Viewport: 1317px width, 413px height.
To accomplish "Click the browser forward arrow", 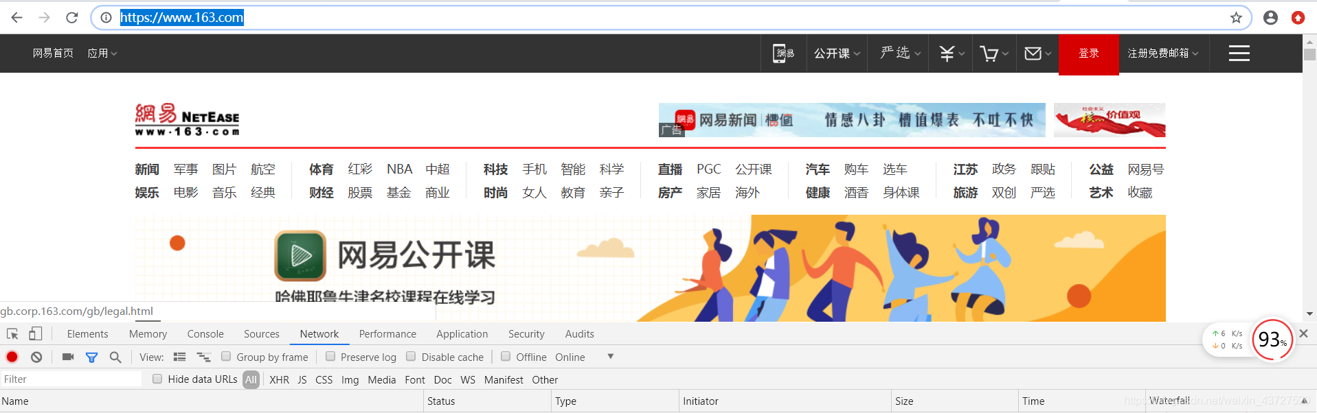I will pos(45,18).
